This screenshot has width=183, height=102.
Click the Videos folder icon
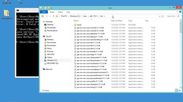pos(45,57)
